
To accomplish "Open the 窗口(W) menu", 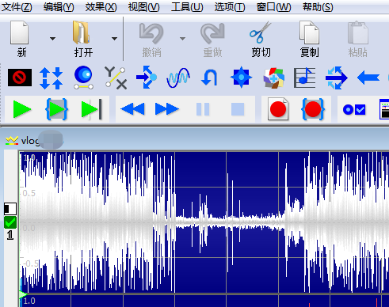I will (x=273, y=7).
